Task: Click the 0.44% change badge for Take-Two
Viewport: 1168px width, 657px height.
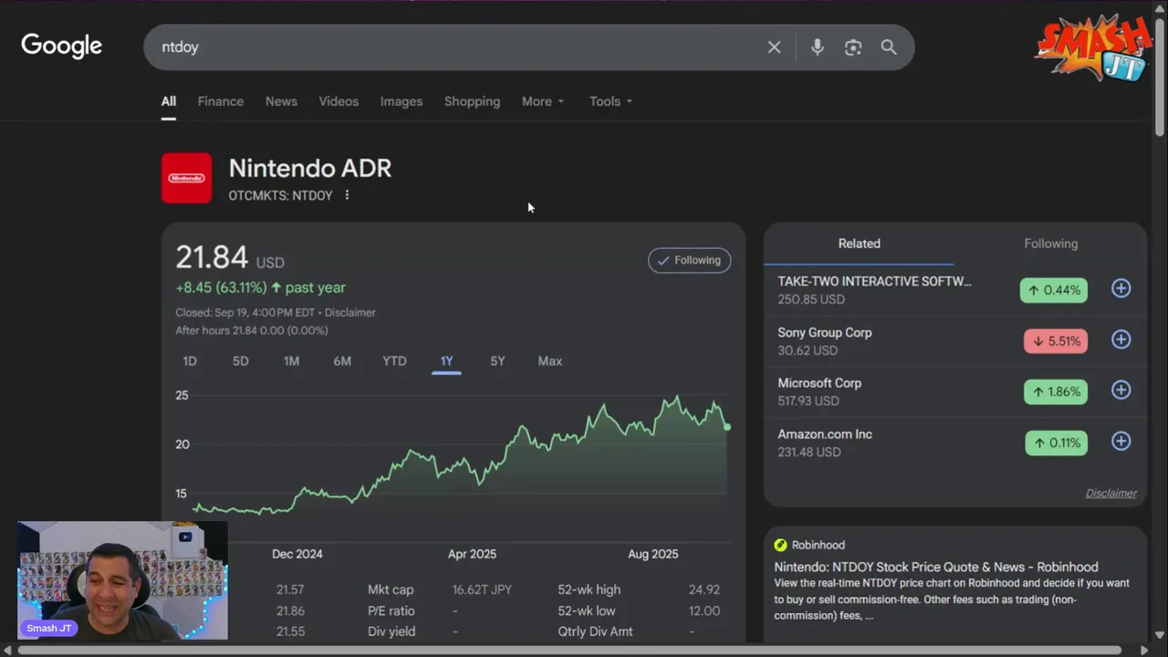Action: point(1054,290)
